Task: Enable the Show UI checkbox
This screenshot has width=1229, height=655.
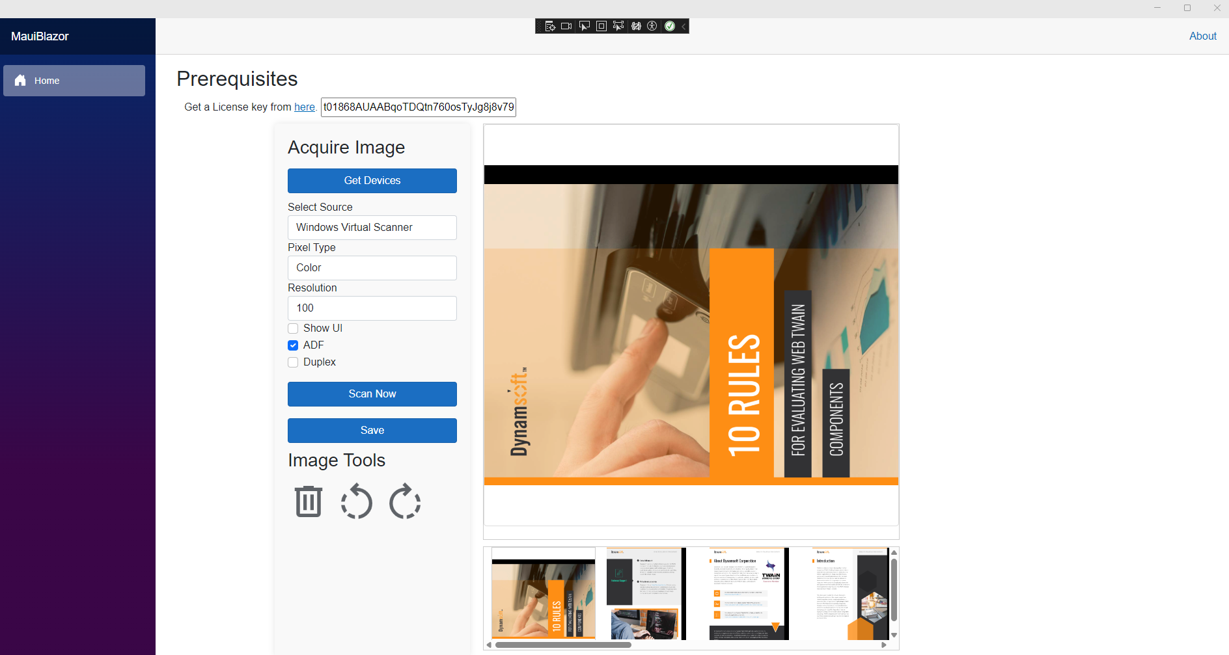Action: [x=294, y=328]
